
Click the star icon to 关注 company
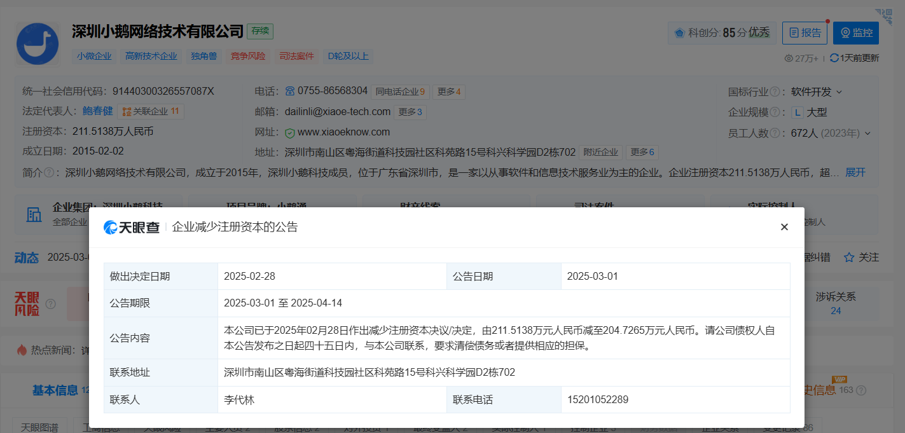point(848,258)
